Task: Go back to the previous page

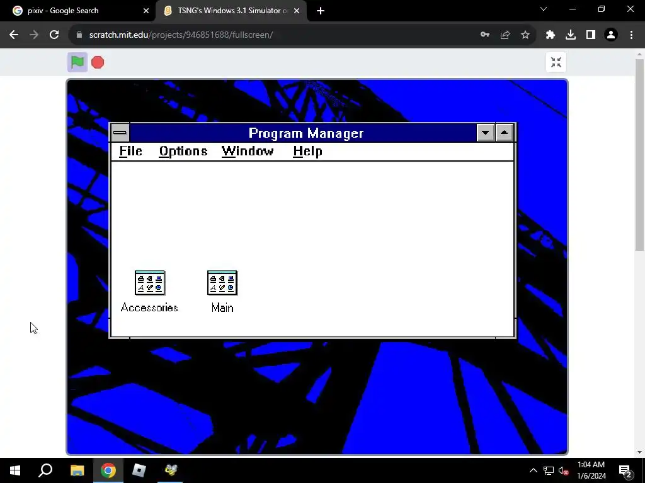Action: point(14,35)
